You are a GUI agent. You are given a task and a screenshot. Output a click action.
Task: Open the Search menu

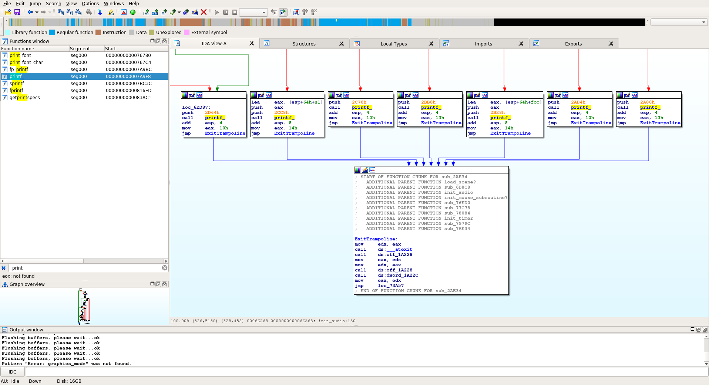click(53, 3)
